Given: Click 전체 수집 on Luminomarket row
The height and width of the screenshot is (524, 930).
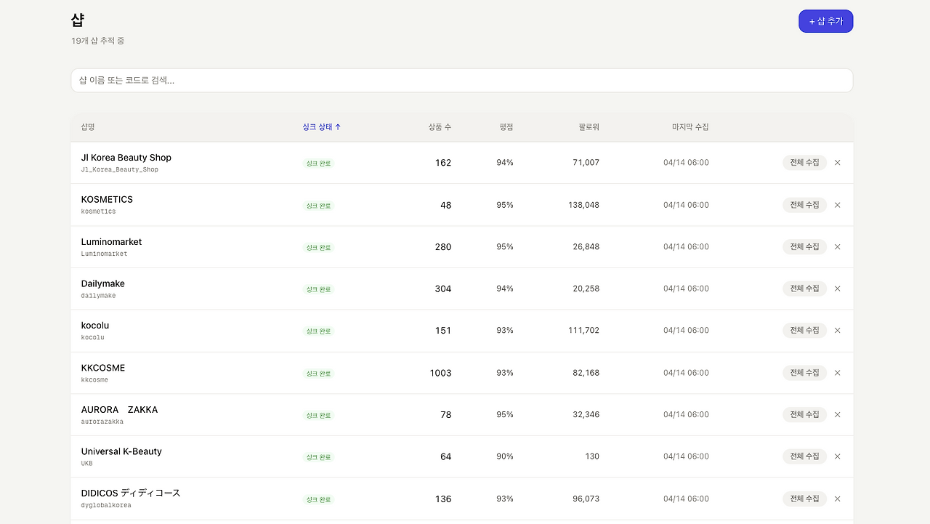Looking at the screenshot, I should 804,247.
